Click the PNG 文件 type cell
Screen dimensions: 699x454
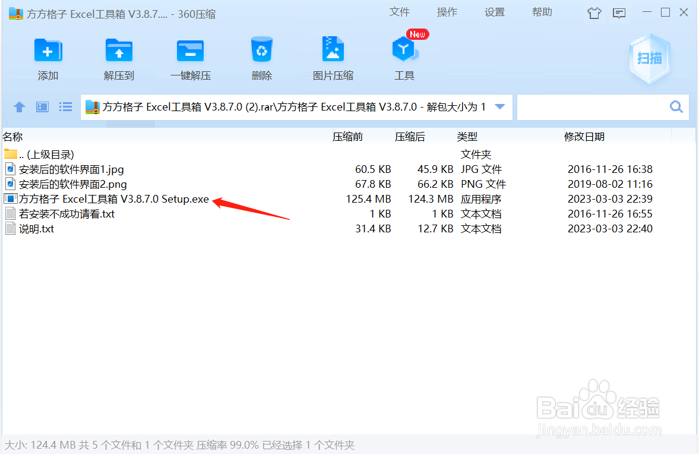click(x=483, y=184)
